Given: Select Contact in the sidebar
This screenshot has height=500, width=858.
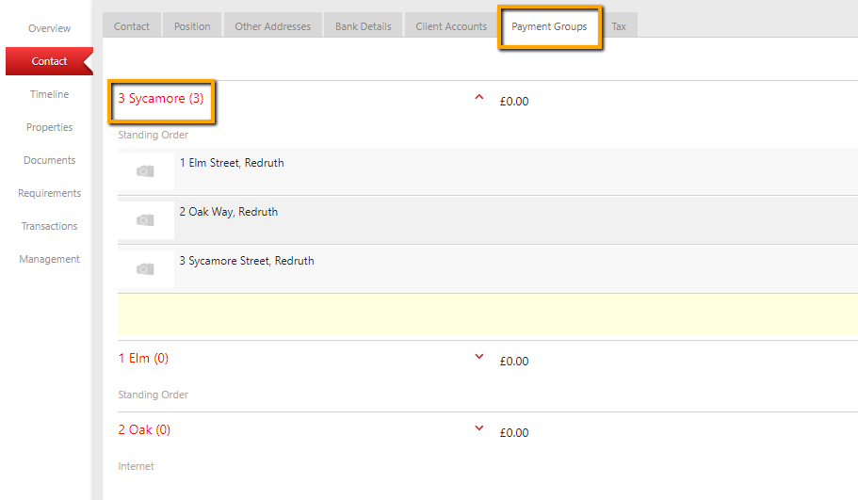Looking at the screenshot, I should click(49, 61).
